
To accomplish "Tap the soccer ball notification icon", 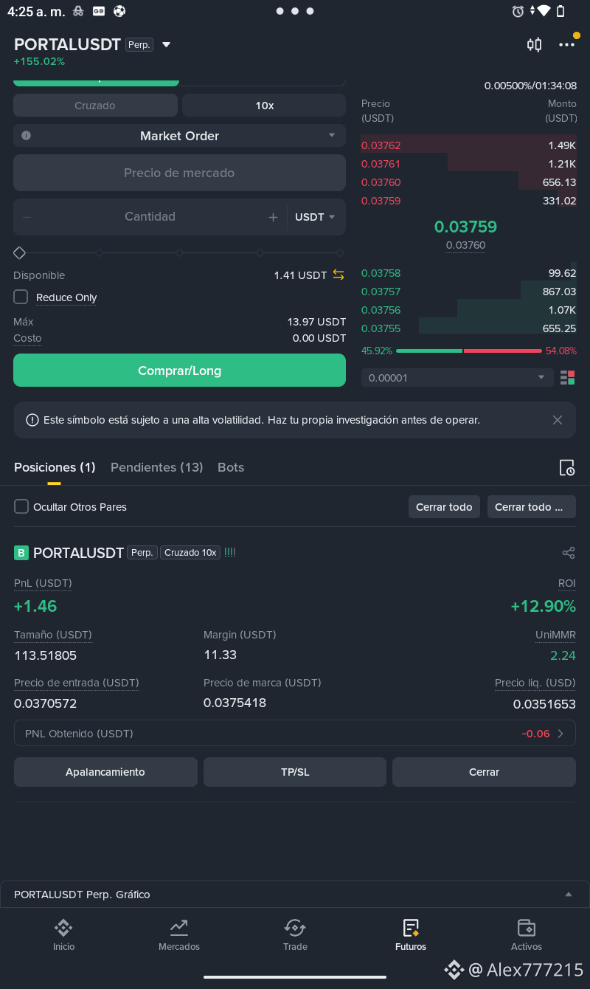I will pyautogui.click(x=119, y=11).
